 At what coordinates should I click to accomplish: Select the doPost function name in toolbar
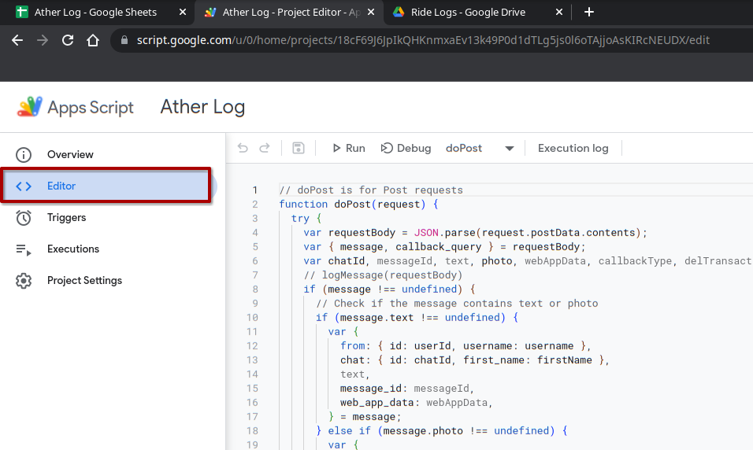pos(463,148)
